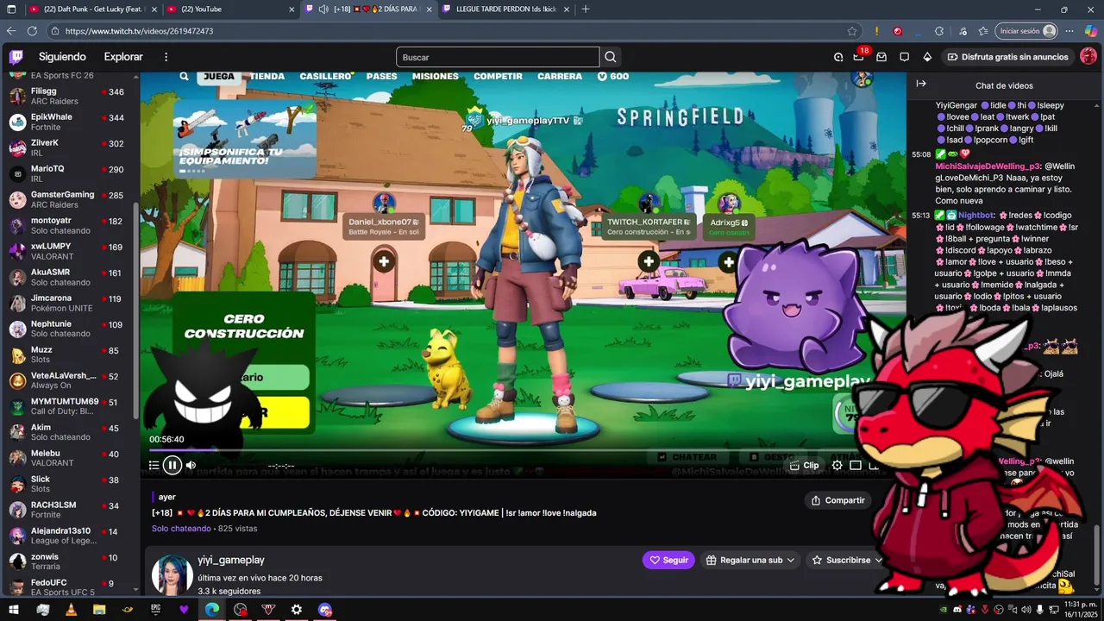The image size is (1104, 621).
Task: Collapse the Chat de videos panel
Action: point(921,84)
